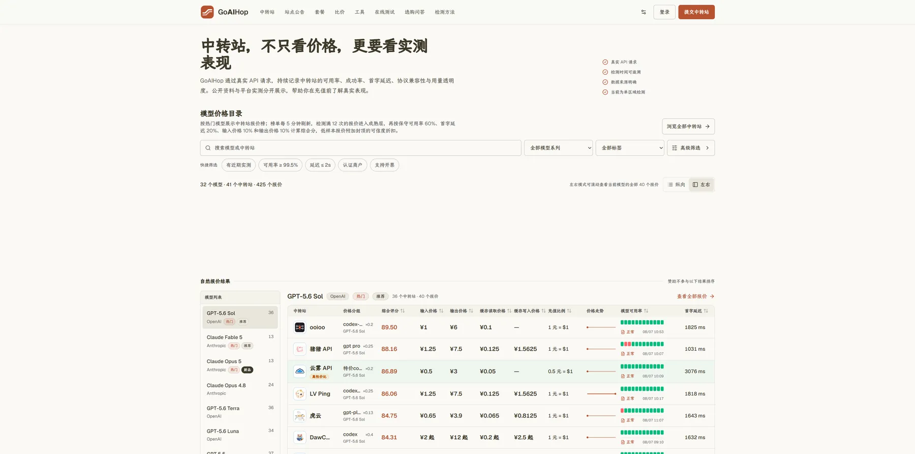The height and width of the screenshot is (454, 915).
Task: Select Claude Opus 5 in model list
Action: click(x=240, y=365)
